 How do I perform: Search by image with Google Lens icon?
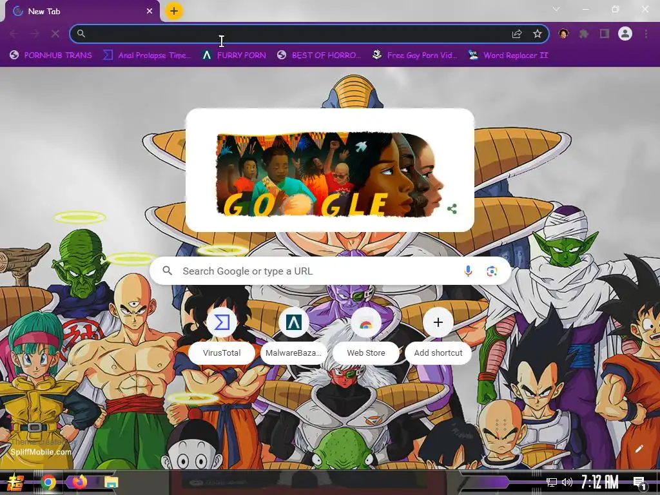[x=492, y=271]
